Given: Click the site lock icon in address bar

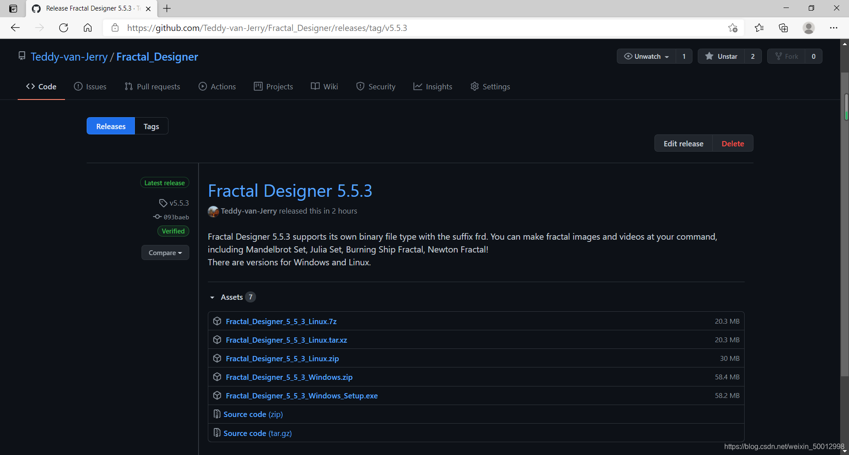Looking at the screenshot, I should [x=115, y=28].
